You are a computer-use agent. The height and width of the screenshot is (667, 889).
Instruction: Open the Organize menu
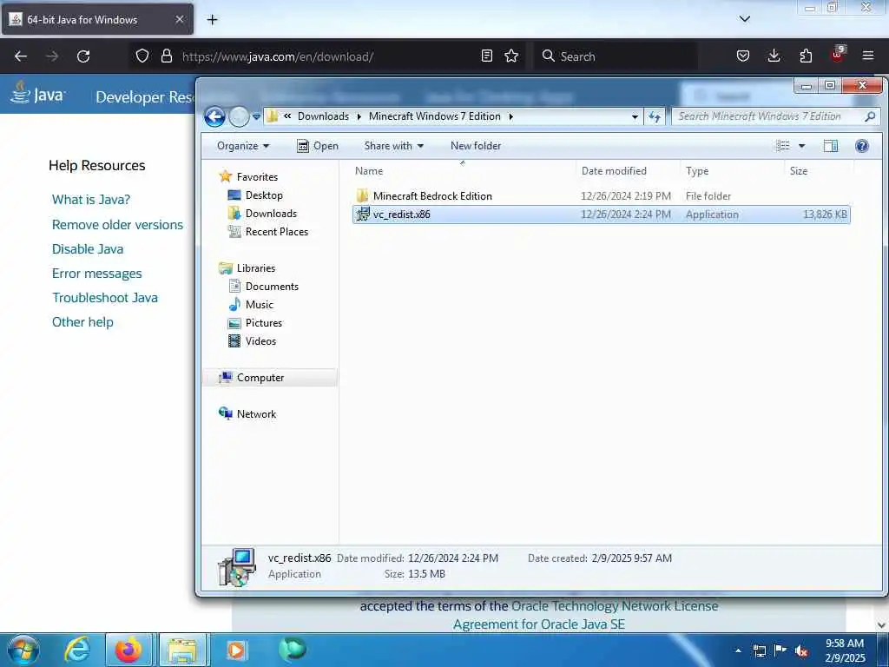pos(243,146)
